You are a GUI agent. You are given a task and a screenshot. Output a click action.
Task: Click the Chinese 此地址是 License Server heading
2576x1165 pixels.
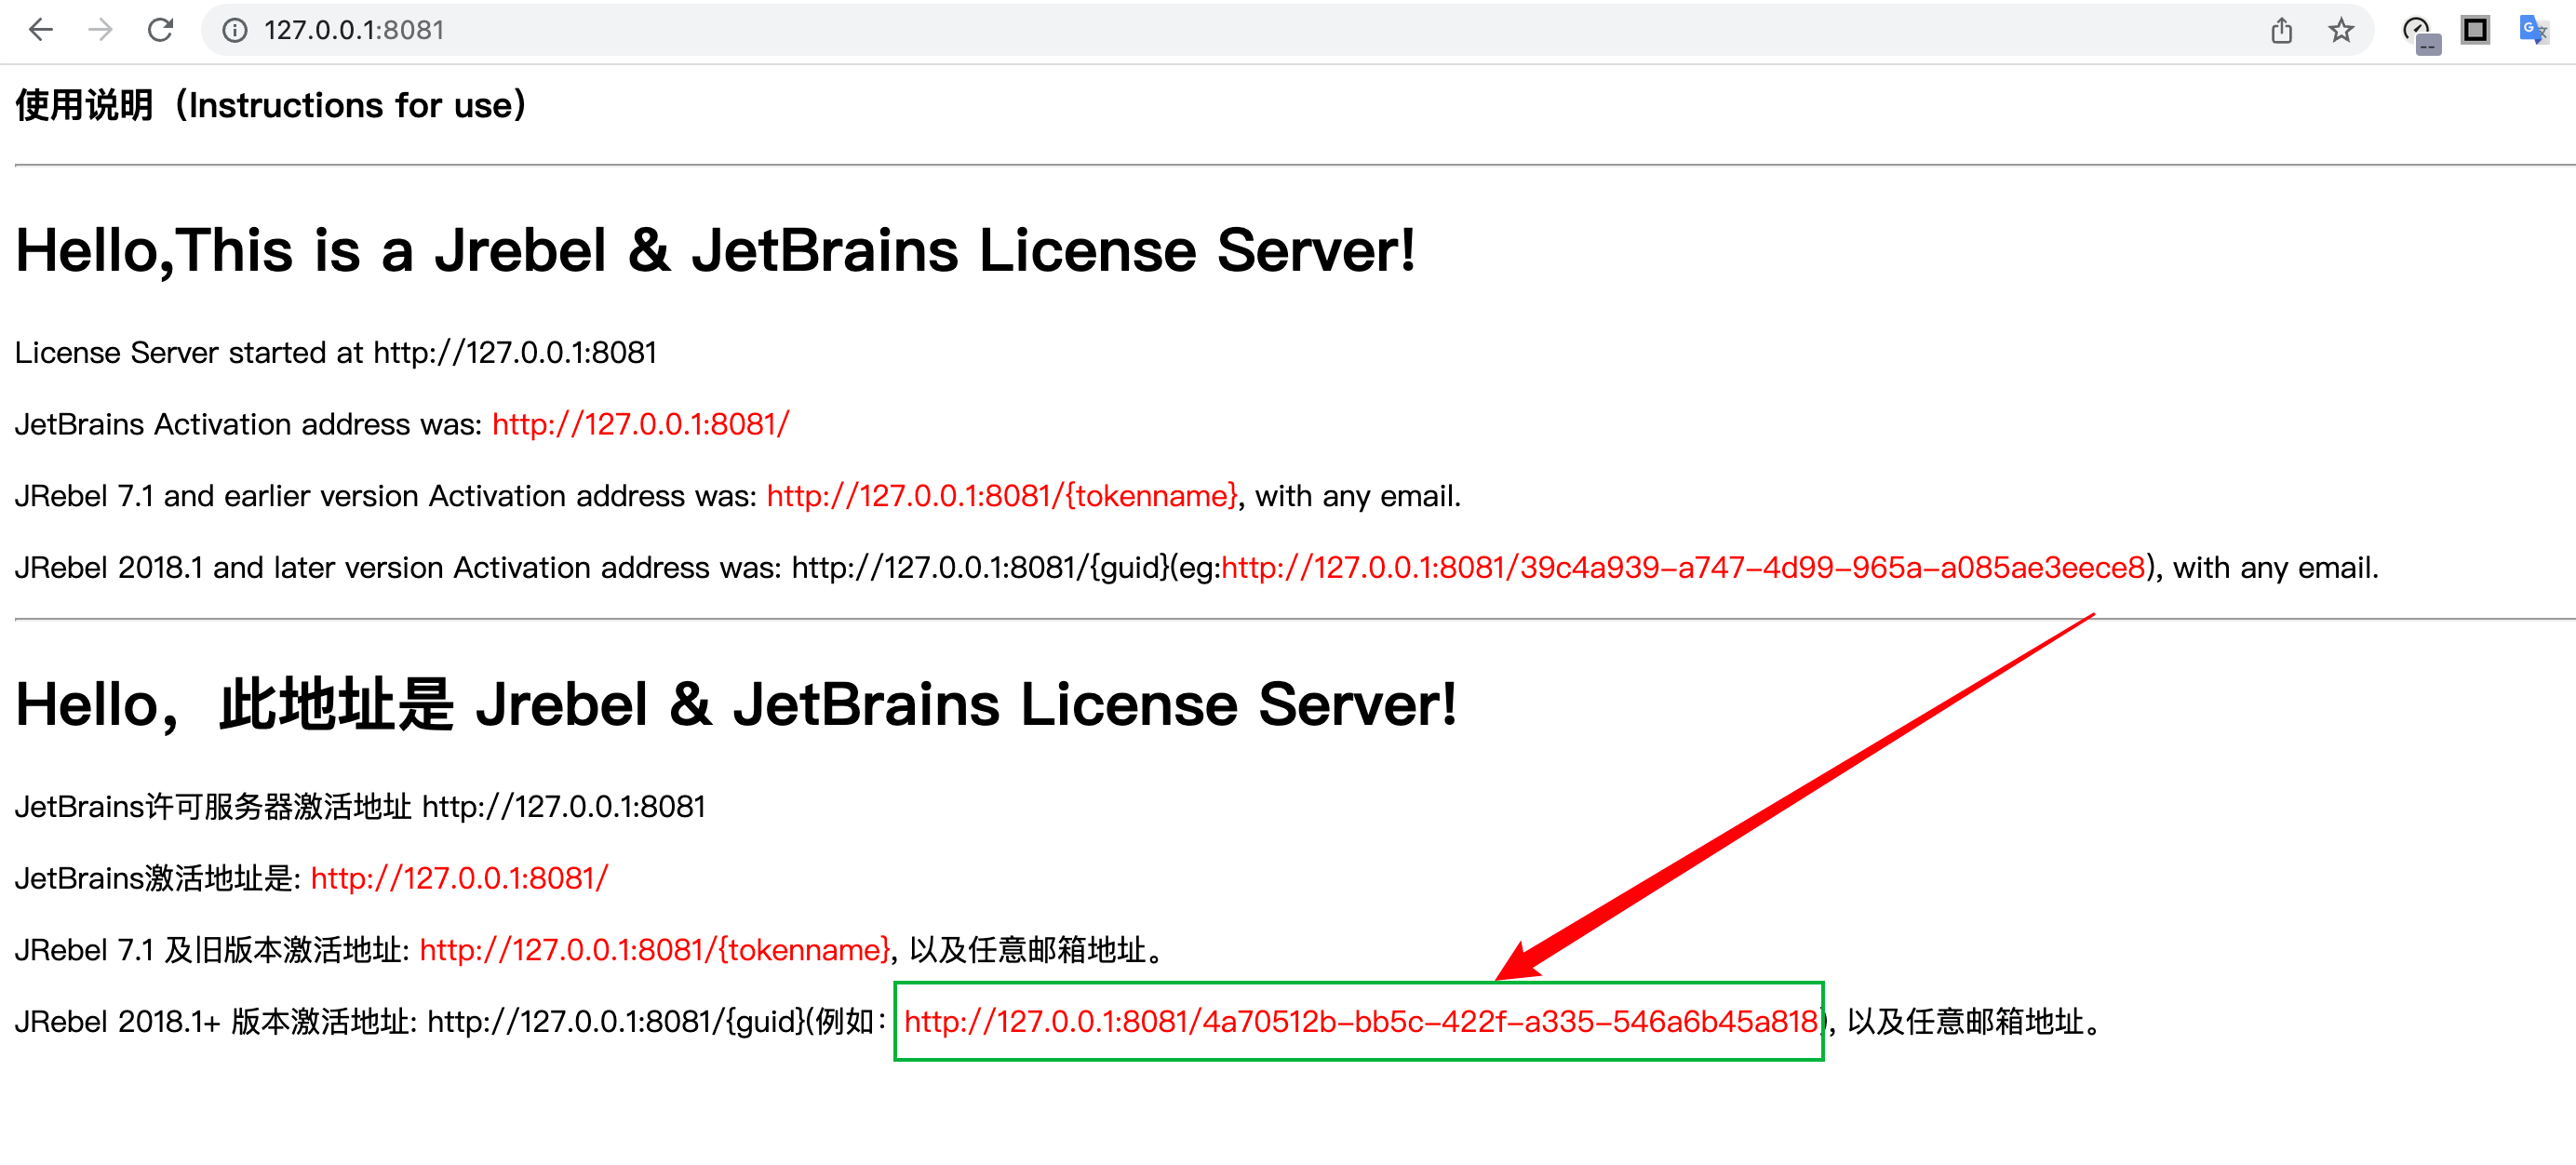point(735,704)
